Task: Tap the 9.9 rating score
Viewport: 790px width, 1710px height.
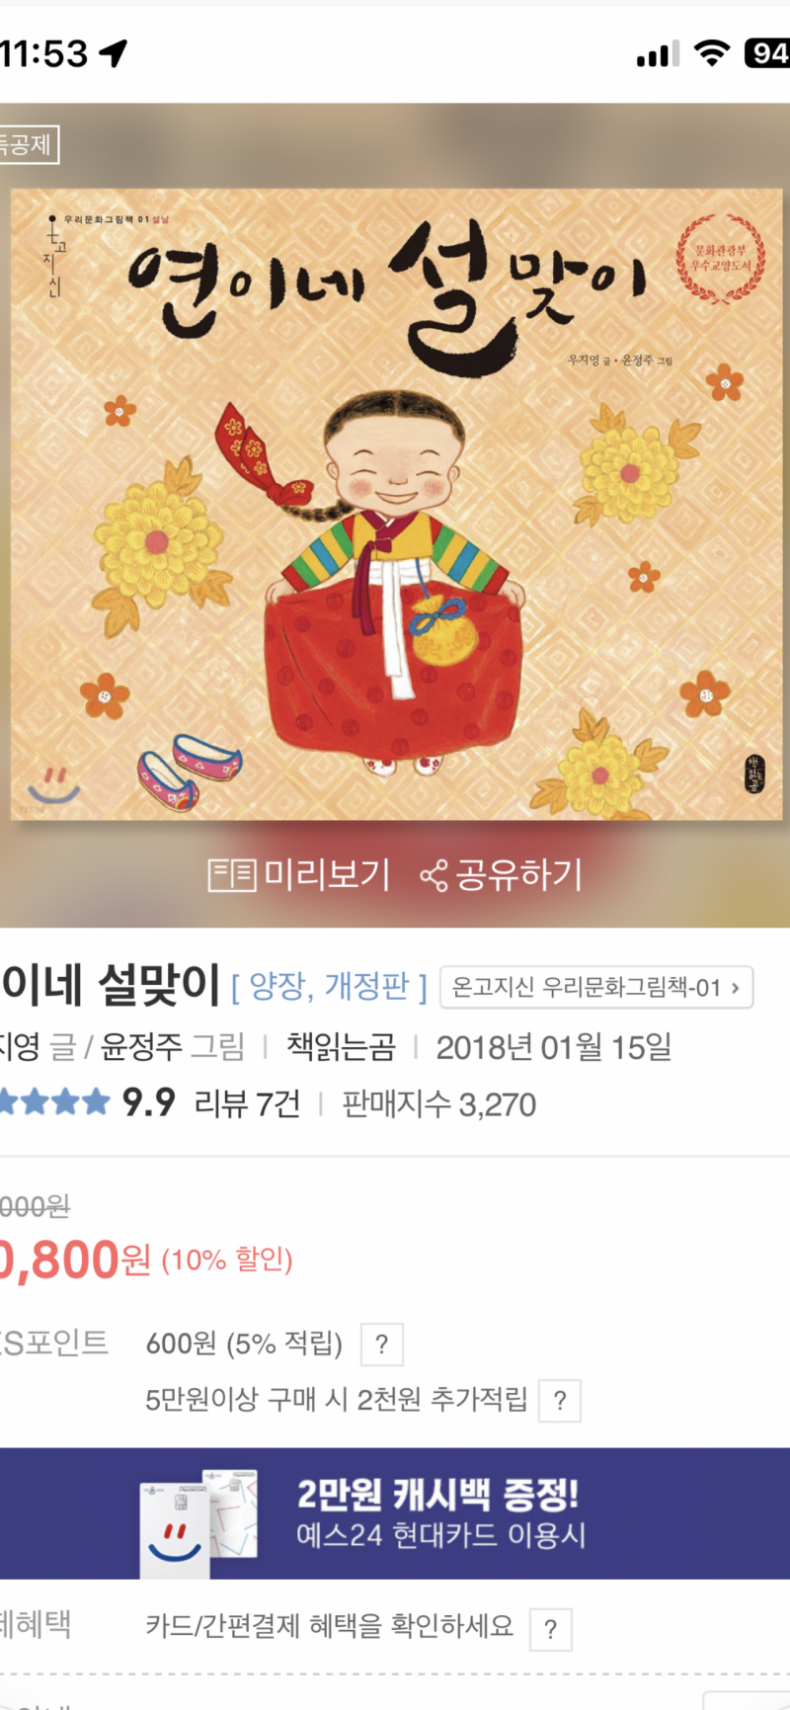Action: (x=148, y=1102)
